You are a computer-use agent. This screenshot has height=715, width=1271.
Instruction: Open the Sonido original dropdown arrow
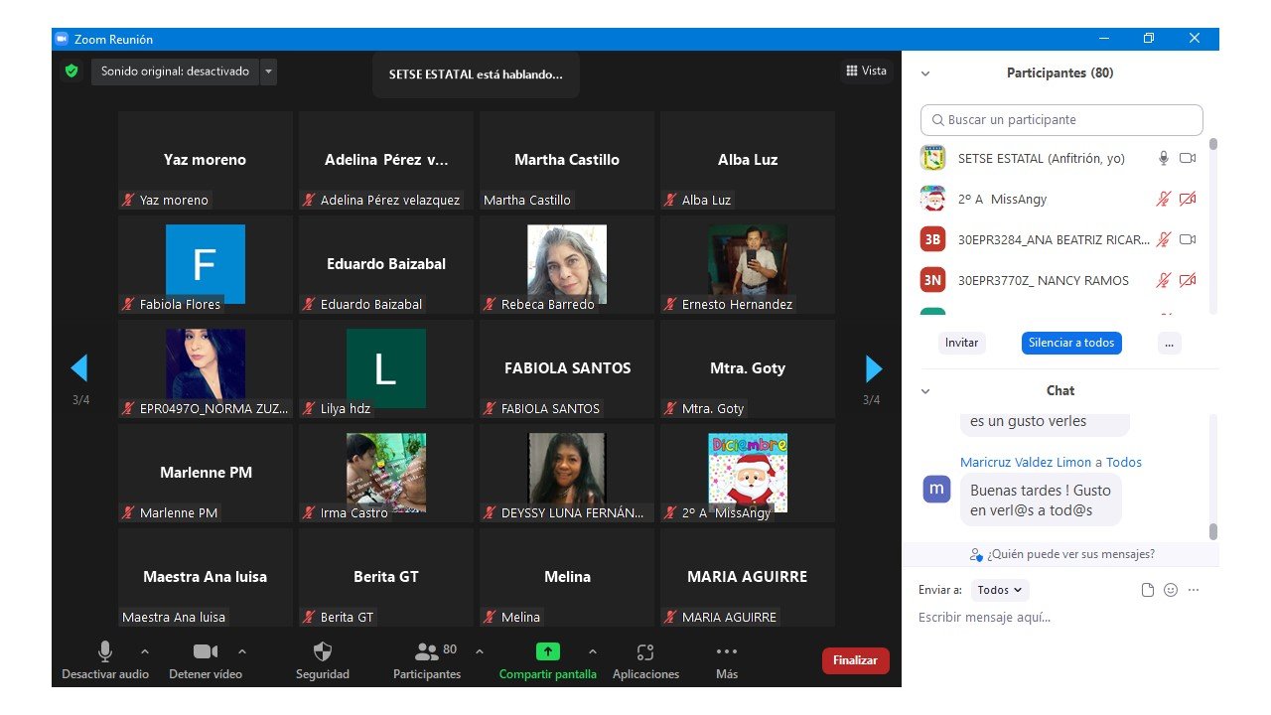[x=268, y=71]
